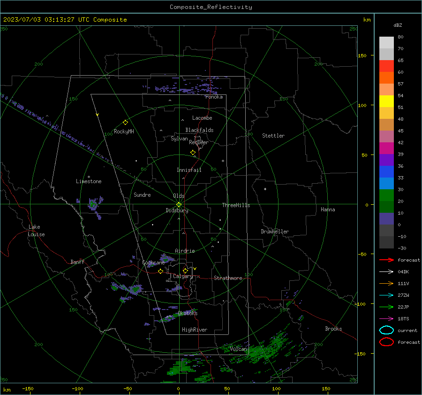422x395 pixels.
Task: Click the Airdrie city label
Action: click(185, 251)
